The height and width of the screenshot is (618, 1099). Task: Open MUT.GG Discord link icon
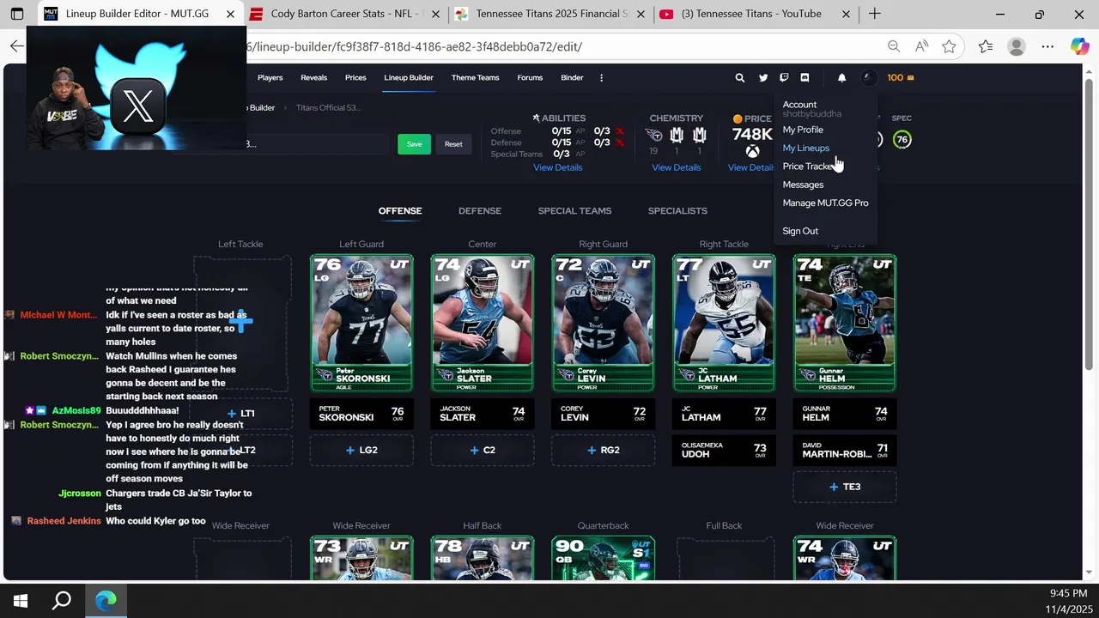pyautogui.click(x=805, y=77)
